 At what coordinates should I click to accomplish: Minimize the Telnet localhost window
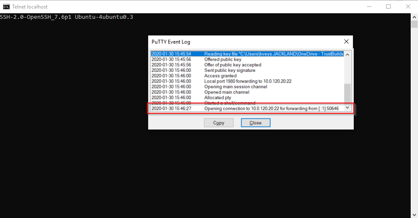pos(368,6)
